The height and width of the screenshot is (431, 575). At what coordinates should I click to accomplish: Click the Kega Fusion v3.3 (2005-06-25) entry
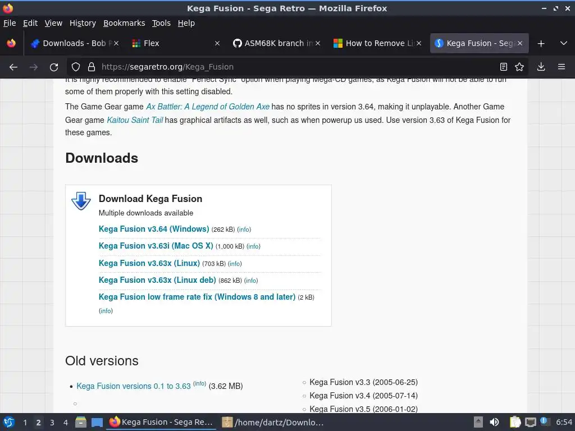pyautogui.click(x=363, y=382)
